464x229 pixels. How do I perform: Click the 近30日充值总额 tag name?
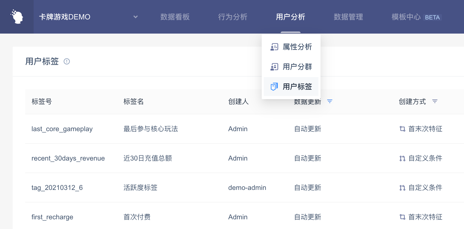coord(148,158)
